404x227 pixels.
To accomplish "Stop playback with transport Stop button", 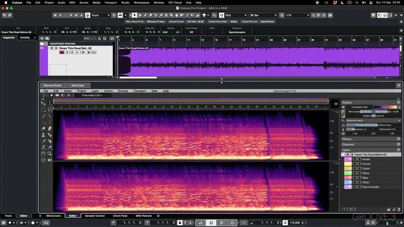I will pyautogui.click(x=211, y=223).
